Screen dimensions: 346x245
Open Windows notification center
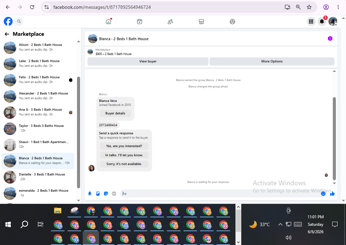[x=335, y=224]
